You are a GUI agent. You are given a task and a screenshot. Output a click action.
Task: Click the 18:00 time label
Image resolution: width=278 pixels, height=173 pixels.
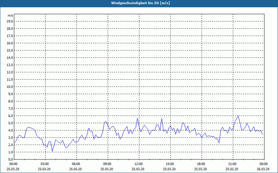click(202, 164)
